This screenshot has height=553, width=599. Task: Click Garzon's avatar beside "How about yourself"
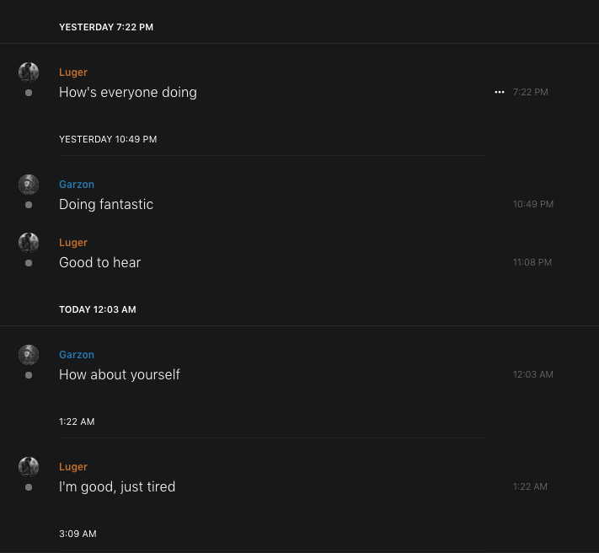[x=29, y=354]
